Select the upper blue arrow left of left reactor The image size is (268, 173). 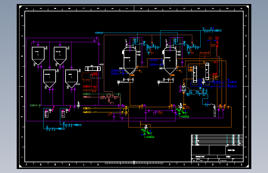(115, 70)
